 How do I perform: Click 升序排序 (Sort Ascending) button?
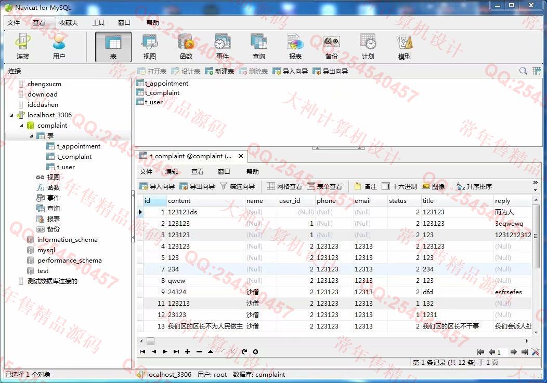[x=474, y=186]
